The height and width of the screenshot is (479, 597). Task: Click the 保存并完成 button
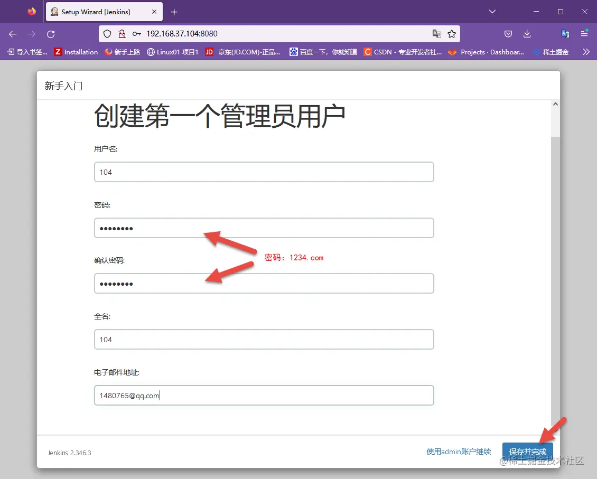[528, 452]
